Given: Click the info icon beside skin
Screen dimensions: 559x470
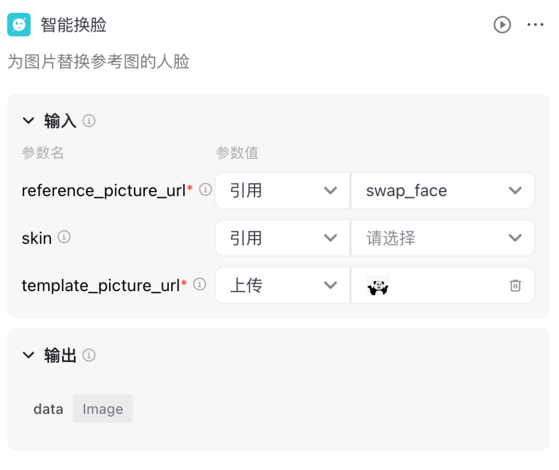Looking at the screenshot, I should (64, 236).
